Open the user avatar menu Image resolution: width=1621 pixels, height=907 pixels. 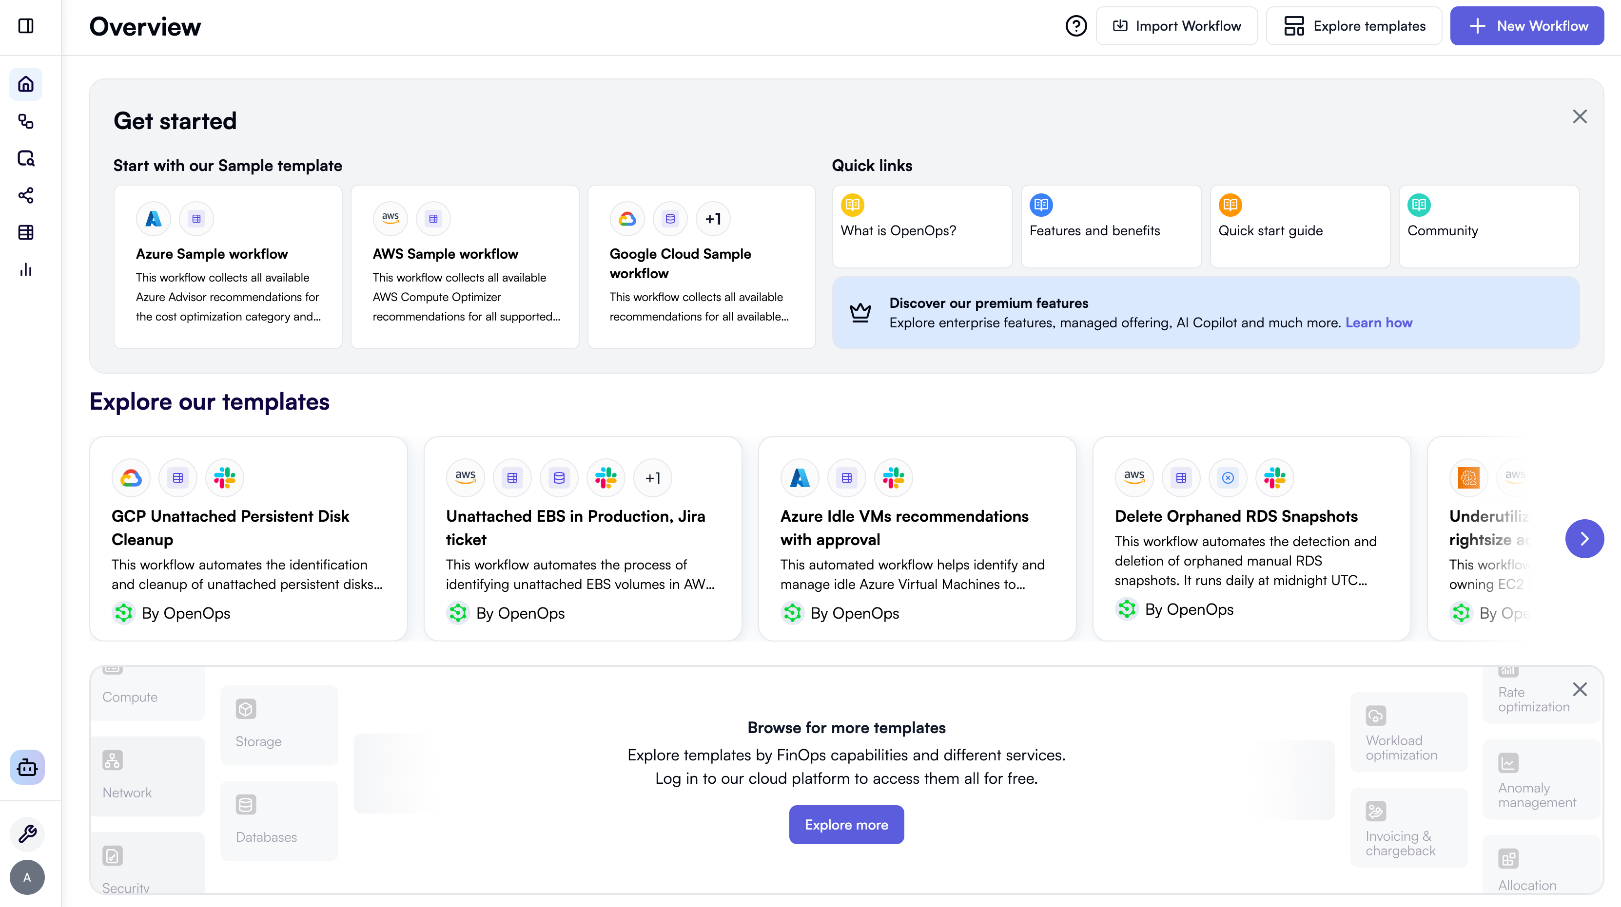pos(27,877)
